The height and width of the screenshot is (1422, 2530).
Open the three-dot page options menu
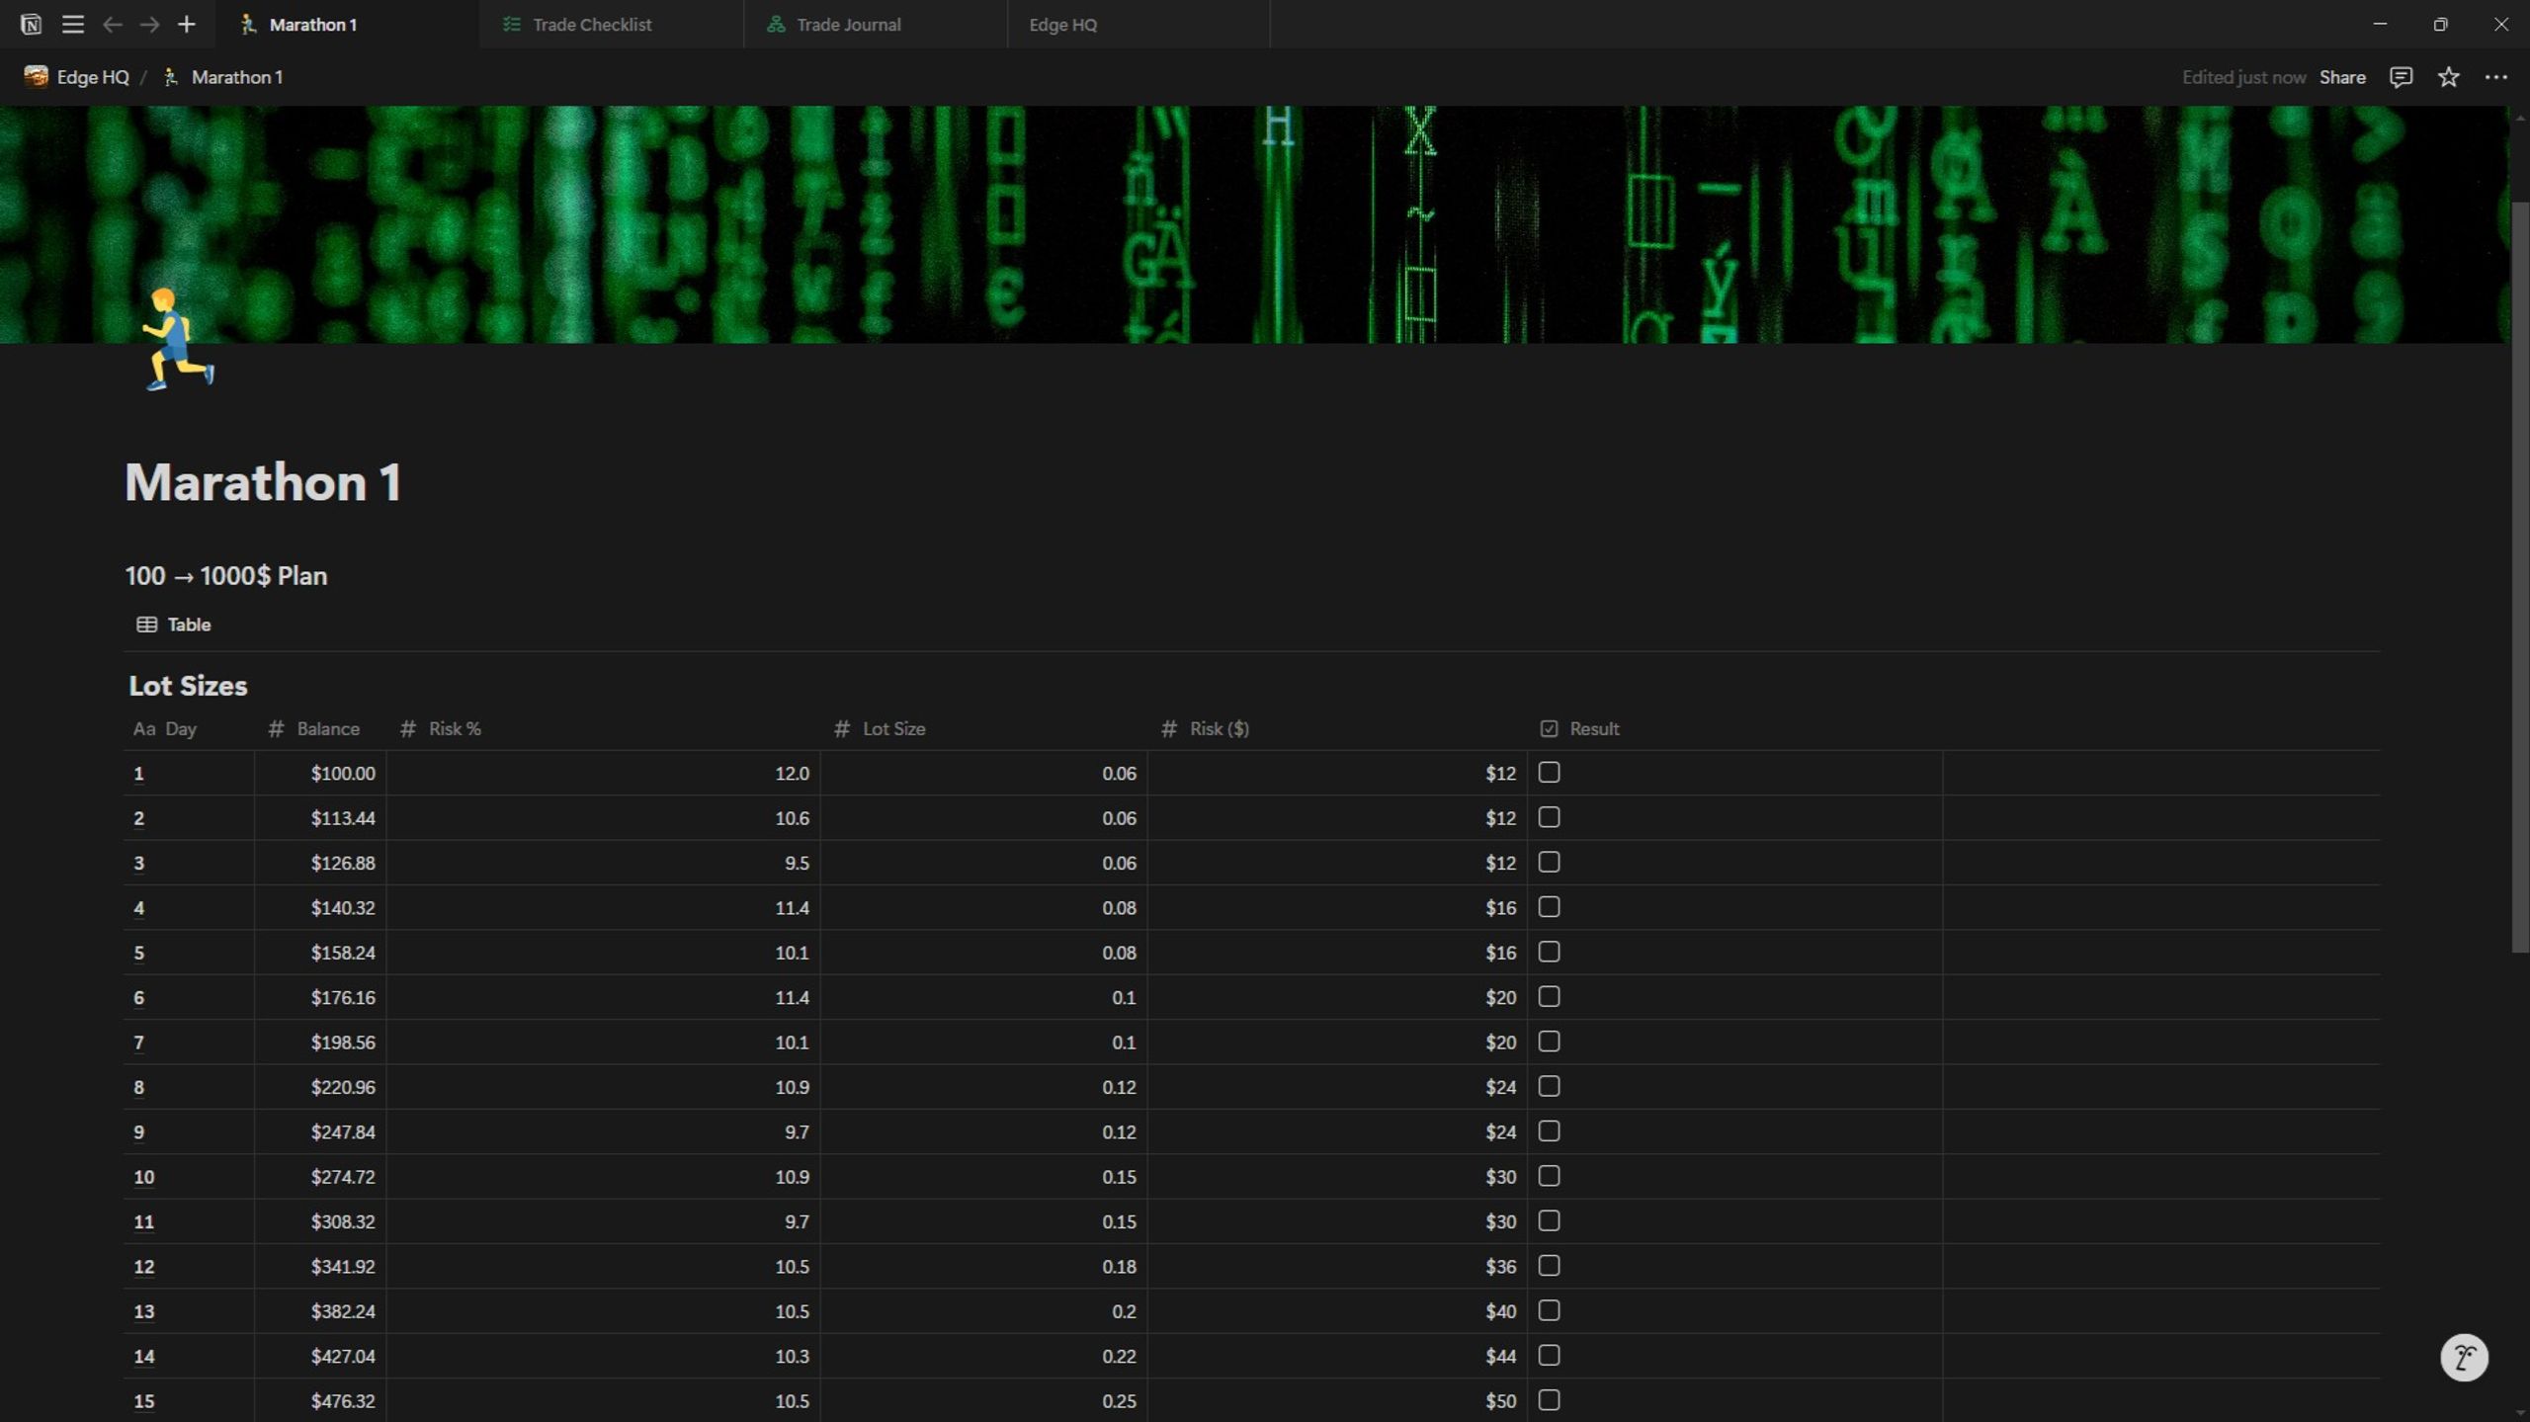coord(2495,77)
